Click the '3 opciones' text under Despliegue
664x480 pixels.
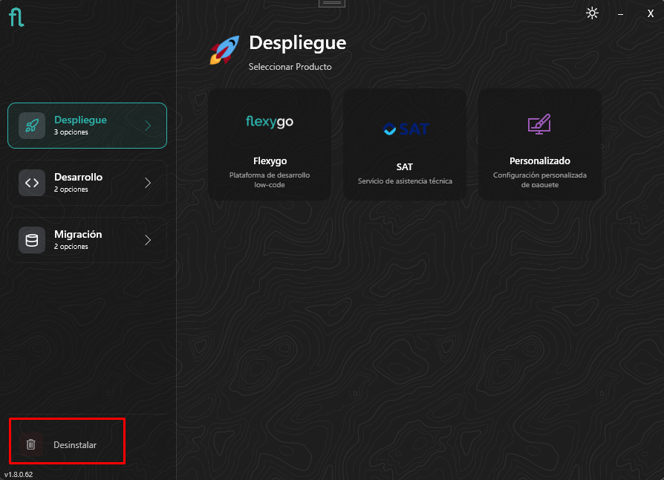coord(71,132)
